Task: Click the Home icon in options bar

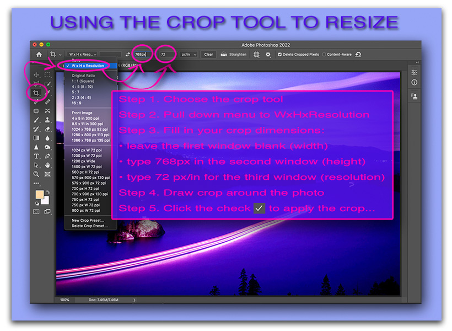Action: click(x=39, y=55)
